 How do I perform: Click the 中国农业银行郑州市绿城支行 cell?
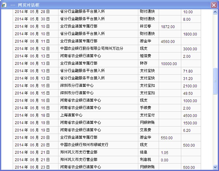click(x=84, y=145)
